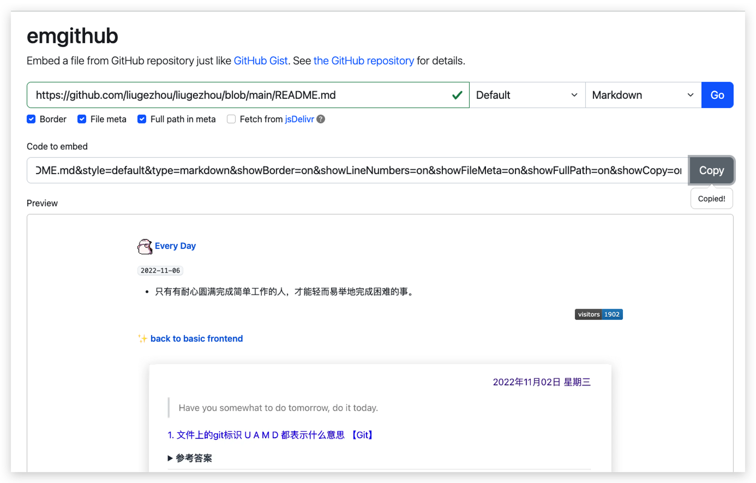Click the sparkles emoji before back to basic frontend

pos(143,339)
